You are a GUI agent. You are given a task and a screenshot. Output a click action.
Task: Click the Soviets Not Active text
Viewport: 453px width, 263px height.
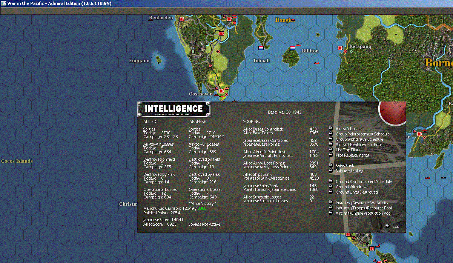(204, 224)
